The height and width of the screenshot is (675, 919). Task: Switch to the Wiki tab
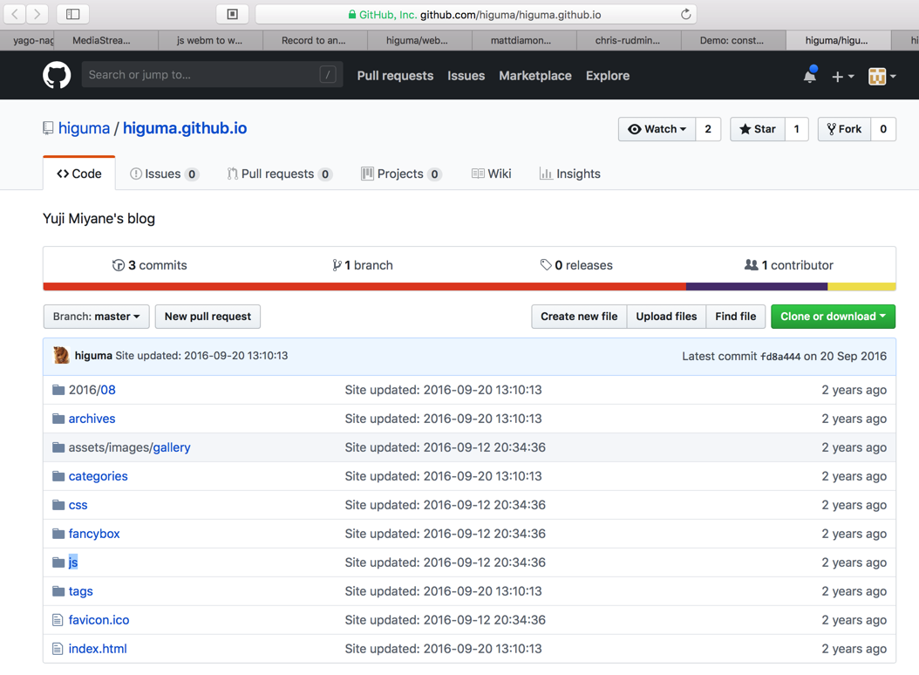click(491, 174)
